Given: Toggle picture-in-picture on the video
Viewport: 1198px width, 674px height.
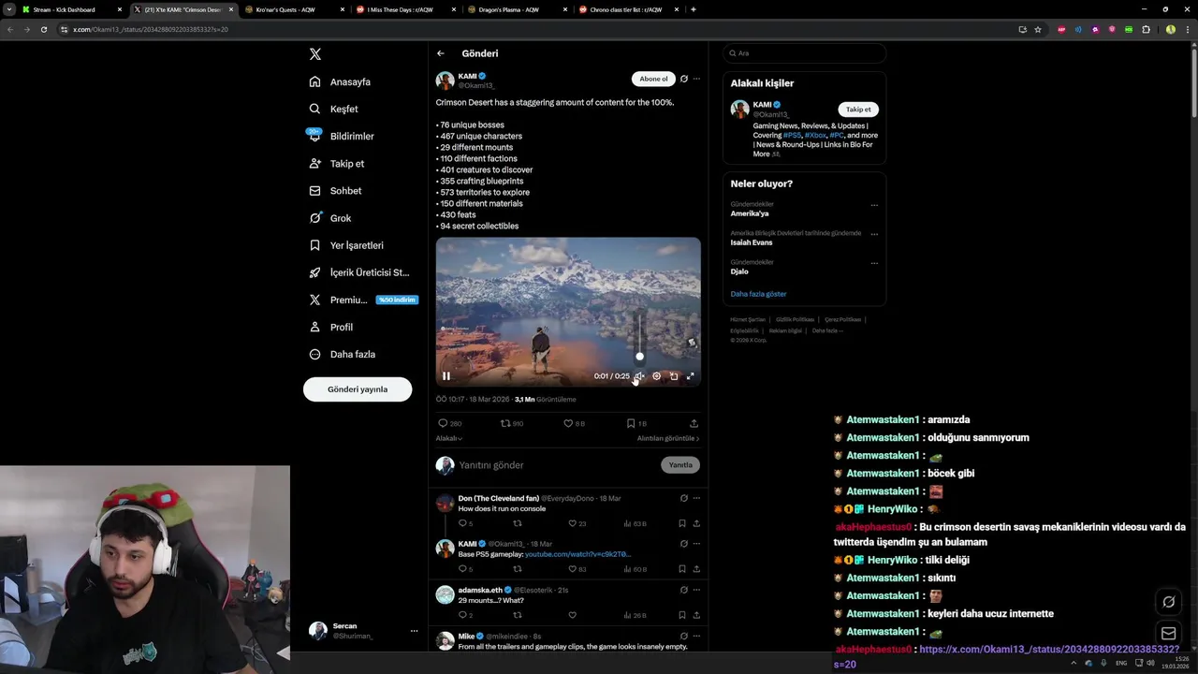Looking at the screenshot, I should coord(674,376).
